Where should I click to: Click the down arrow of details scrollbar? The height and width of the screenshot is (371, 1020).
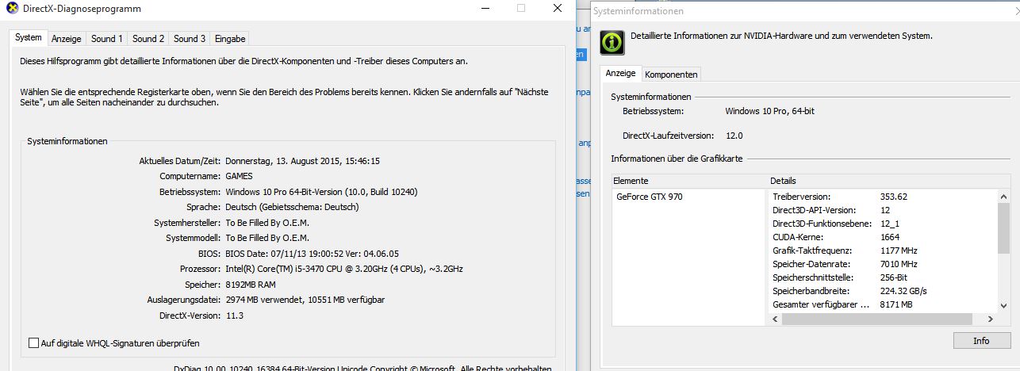pyautogui.click(x=1003, y=306)
